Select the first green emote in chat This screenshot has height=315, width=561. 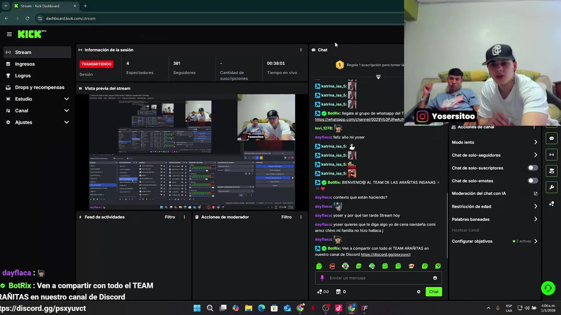coord(319,266)
